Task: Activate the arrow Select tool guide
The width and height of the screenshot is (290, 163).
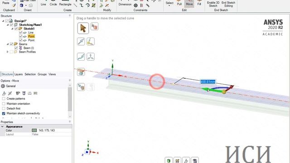Action: [83, 28]
